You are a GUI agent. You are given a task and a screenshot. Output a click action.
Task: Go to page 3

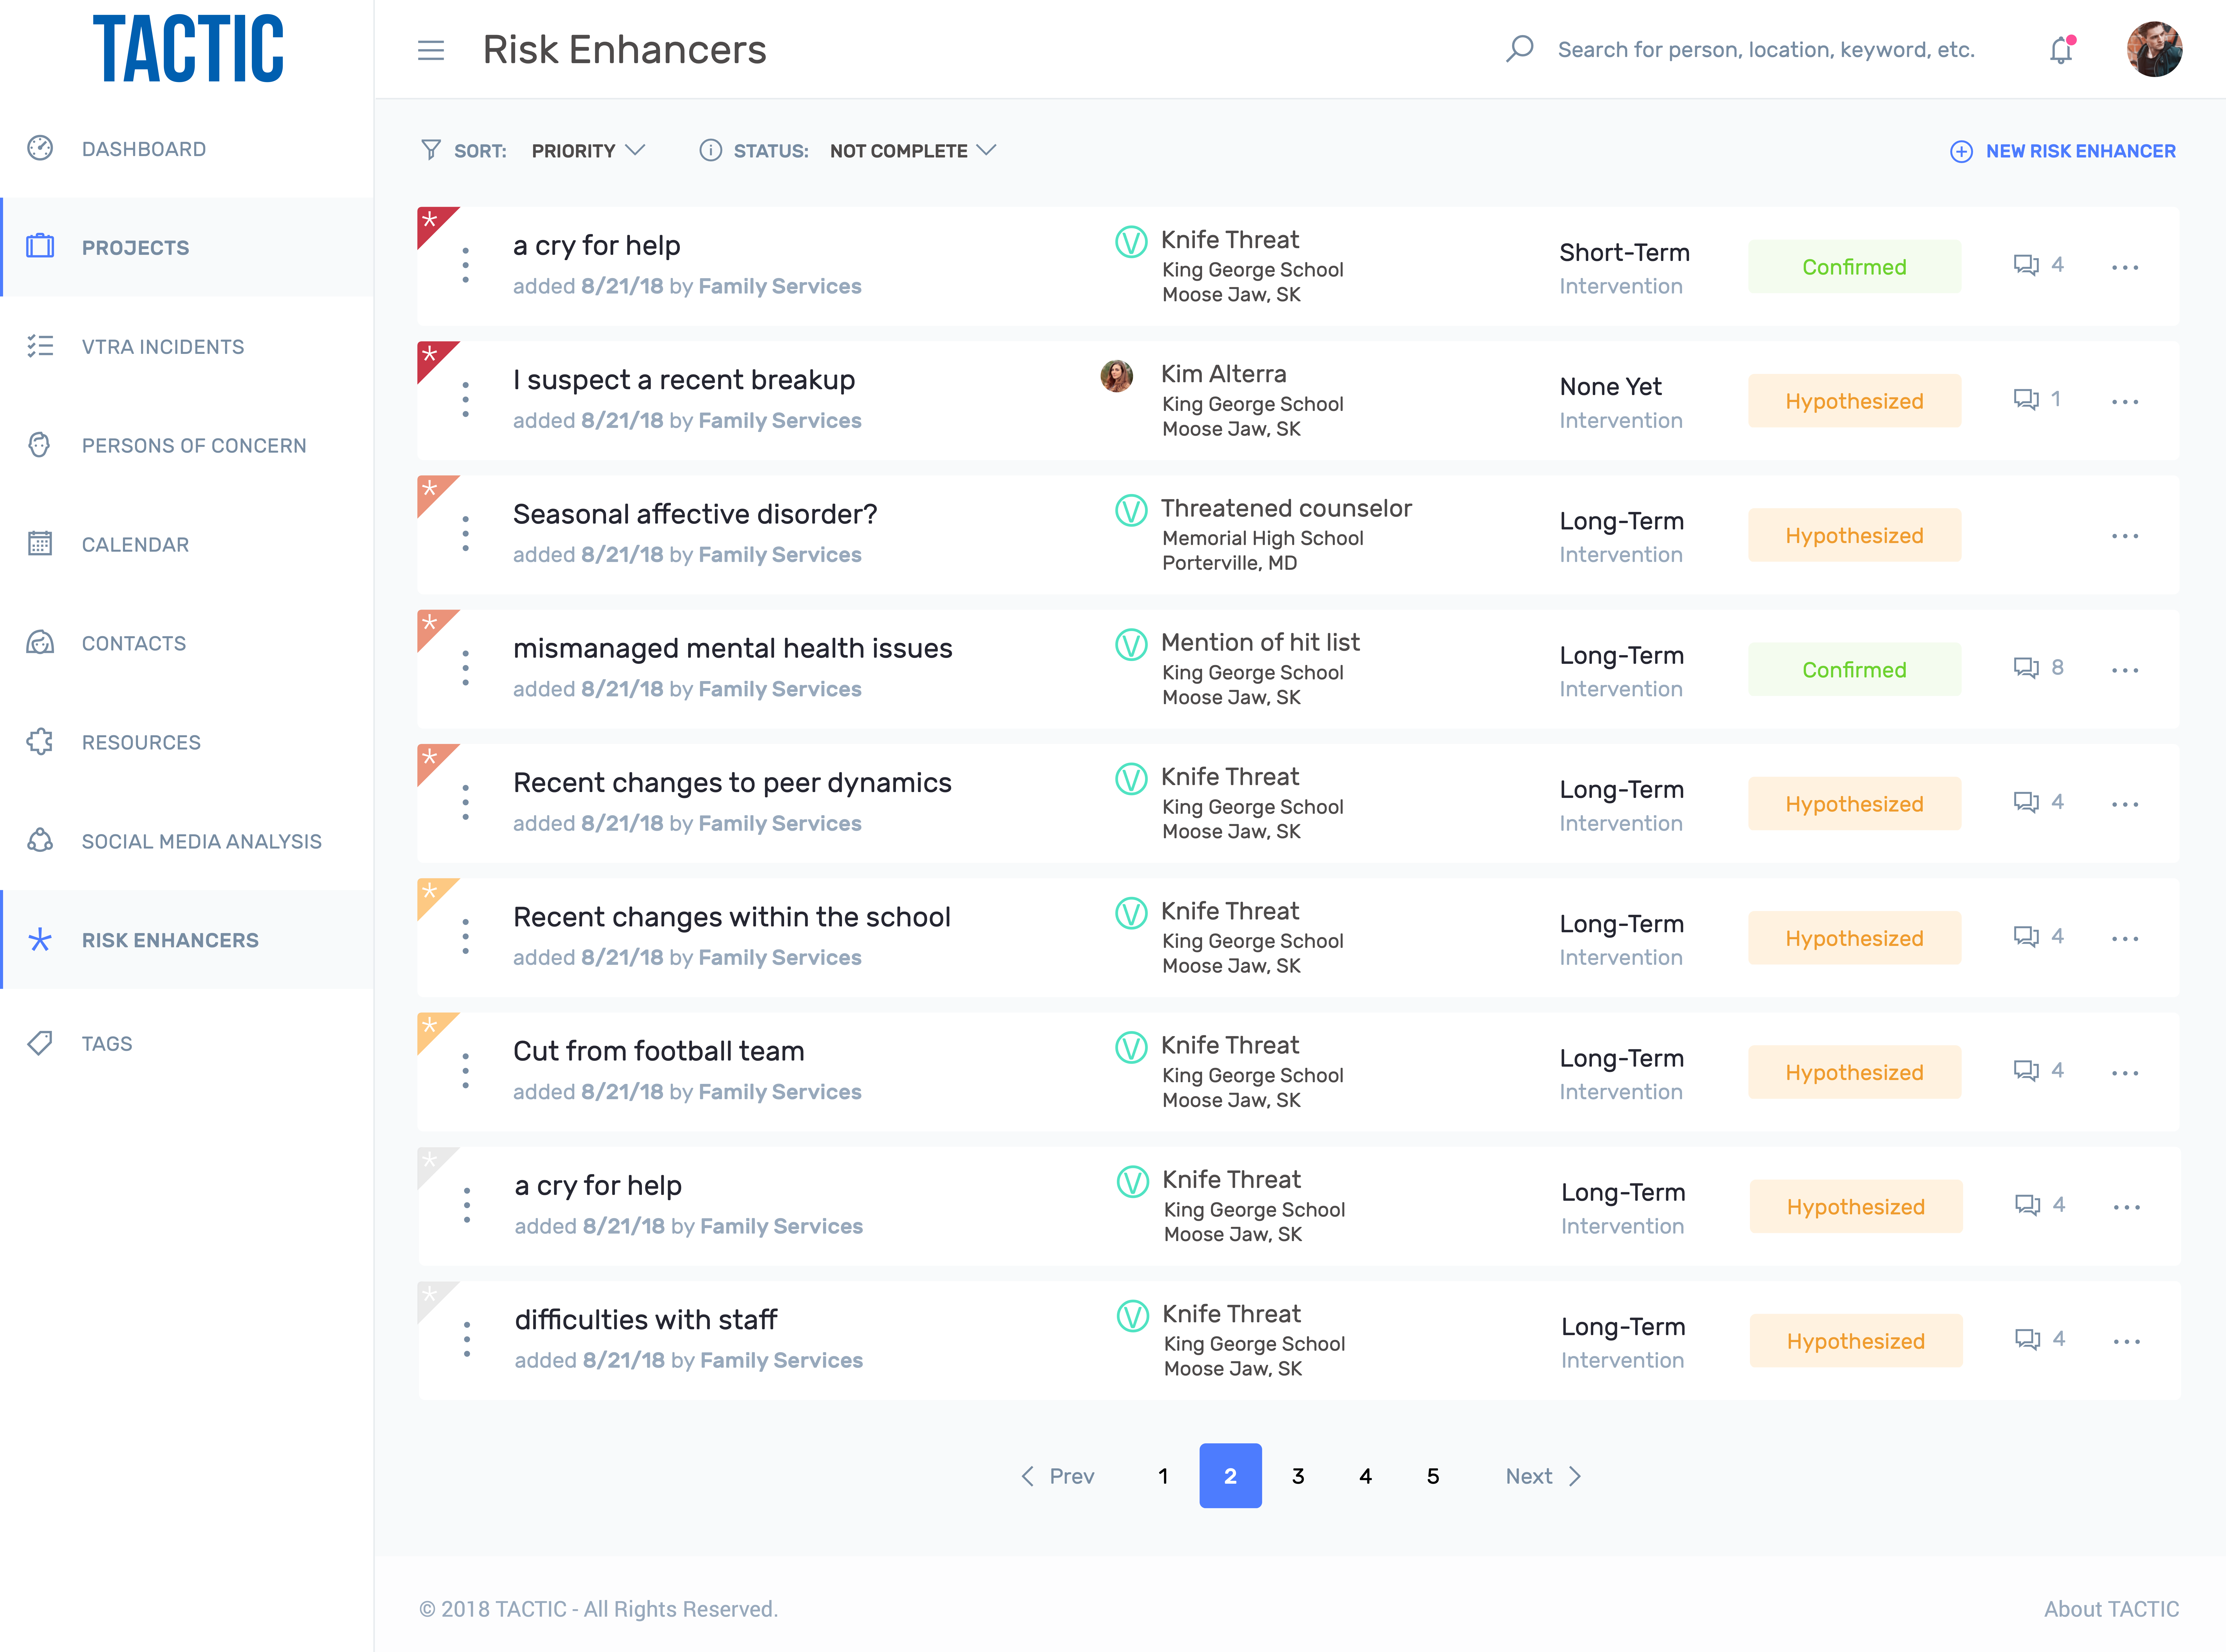[1298, 1476]
